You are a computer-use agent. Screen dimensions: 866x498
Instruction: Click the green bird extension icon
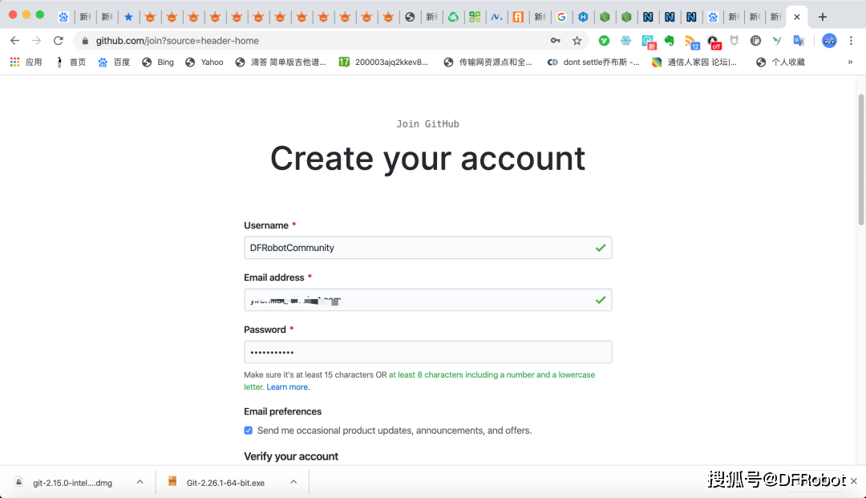point(777,40)
